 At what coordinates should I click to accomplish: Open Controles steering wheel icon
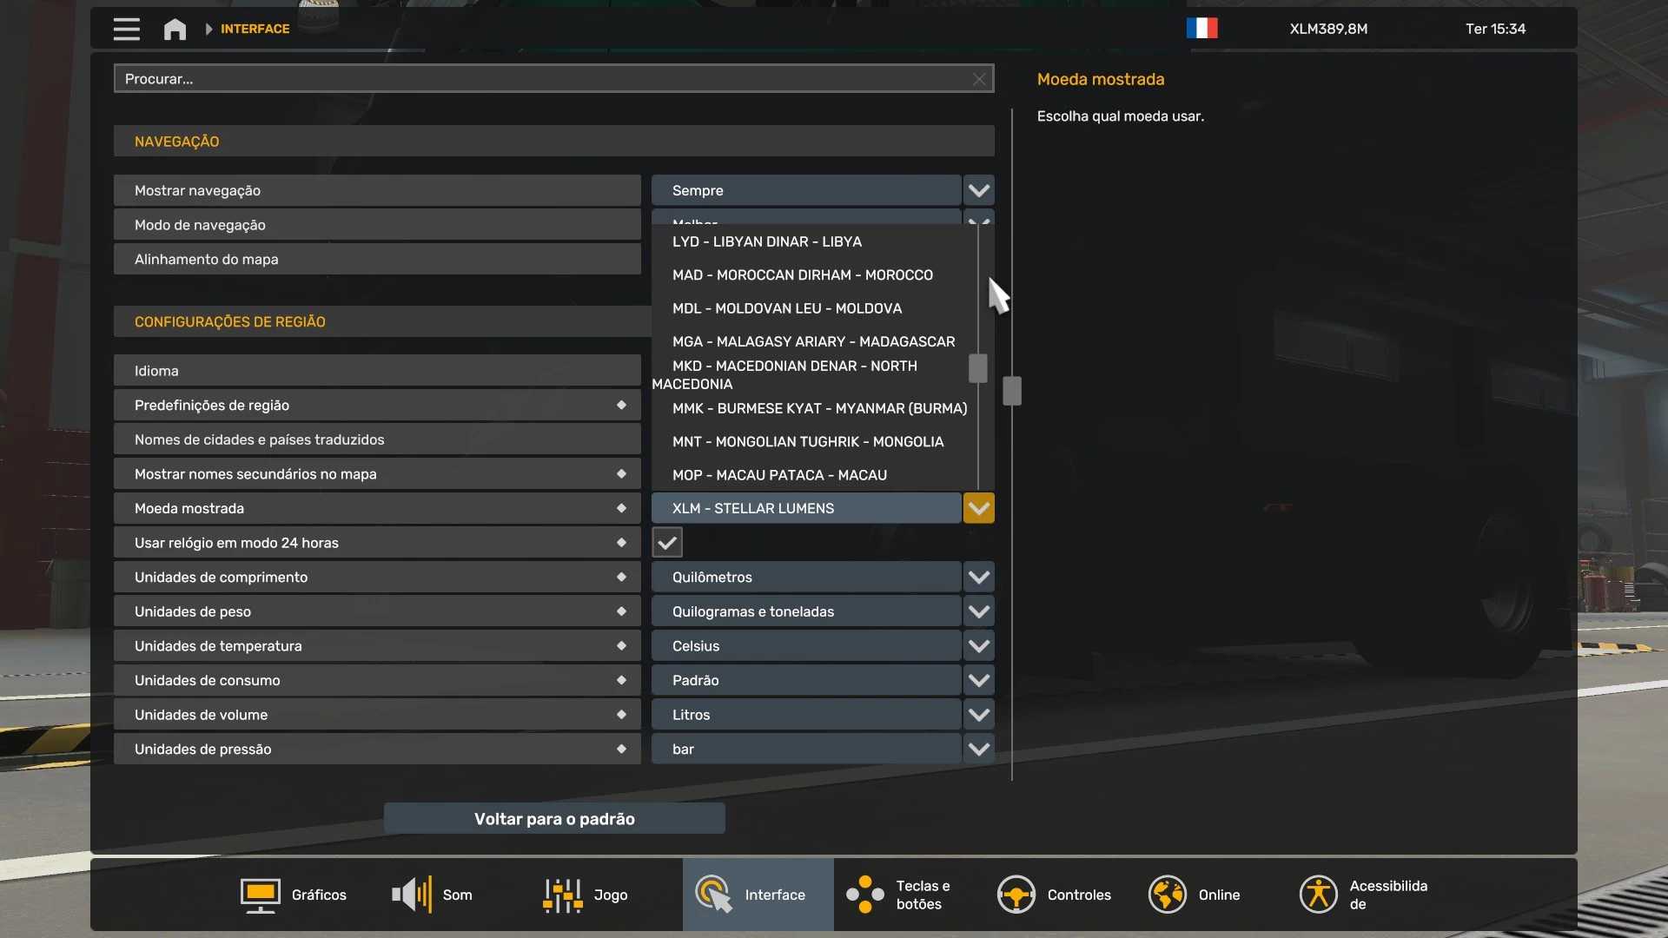(1016, 895)
